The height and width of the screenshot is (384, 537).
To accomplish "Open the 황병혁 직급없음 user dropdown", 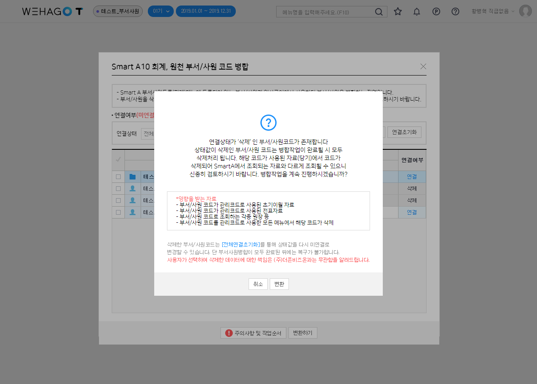I will click(x=492, y=11).
